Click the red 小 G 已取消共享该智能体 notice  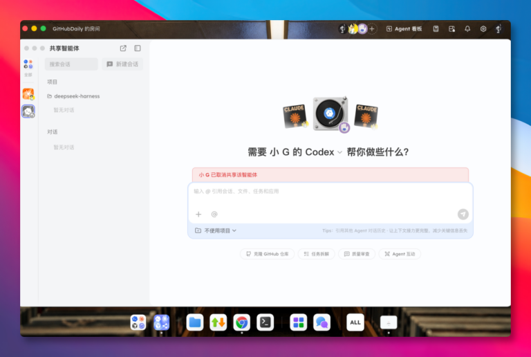tap(330, 175)
